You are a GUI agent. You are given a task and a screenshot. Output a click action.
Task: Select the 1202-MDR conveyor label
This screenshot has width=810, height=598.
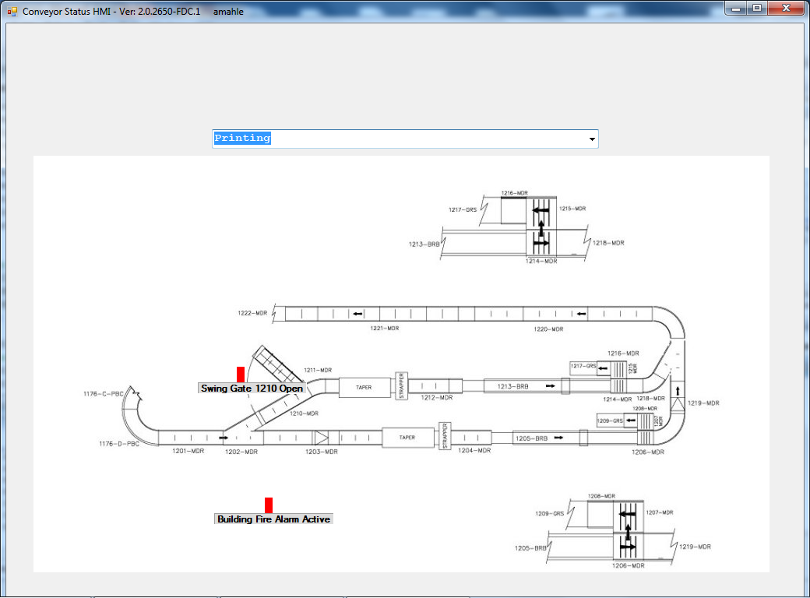(241, 452)
